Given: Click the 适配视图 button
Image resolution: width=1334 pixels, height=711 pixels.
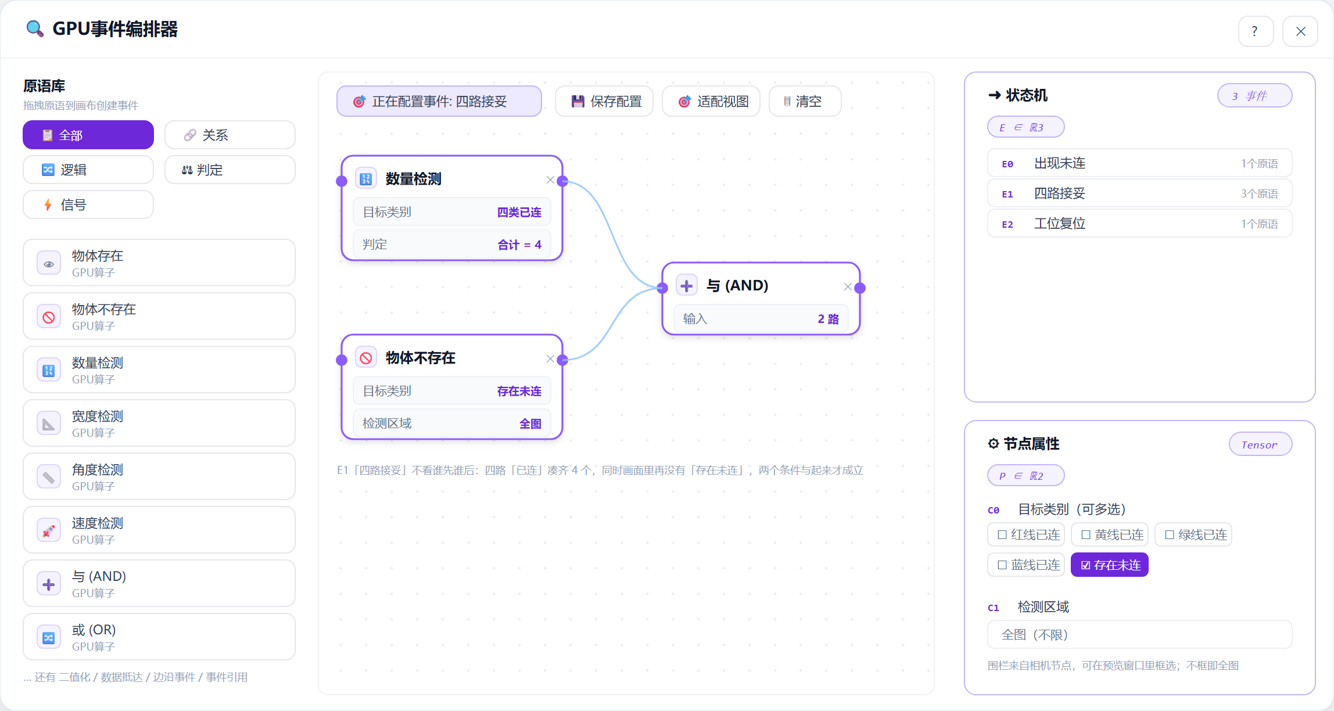Looking at the screenshot, I should tap(711, 101).
